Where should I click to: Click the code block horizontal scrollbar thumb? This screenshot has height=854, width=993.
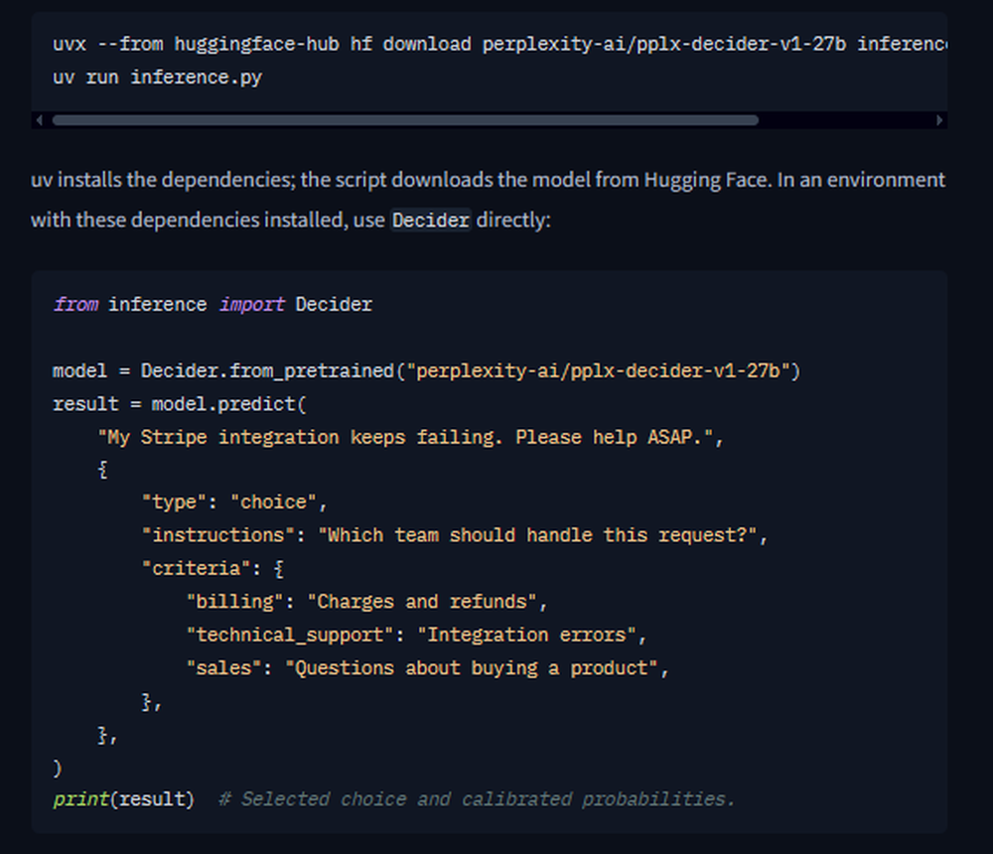[x=405, y=120]
